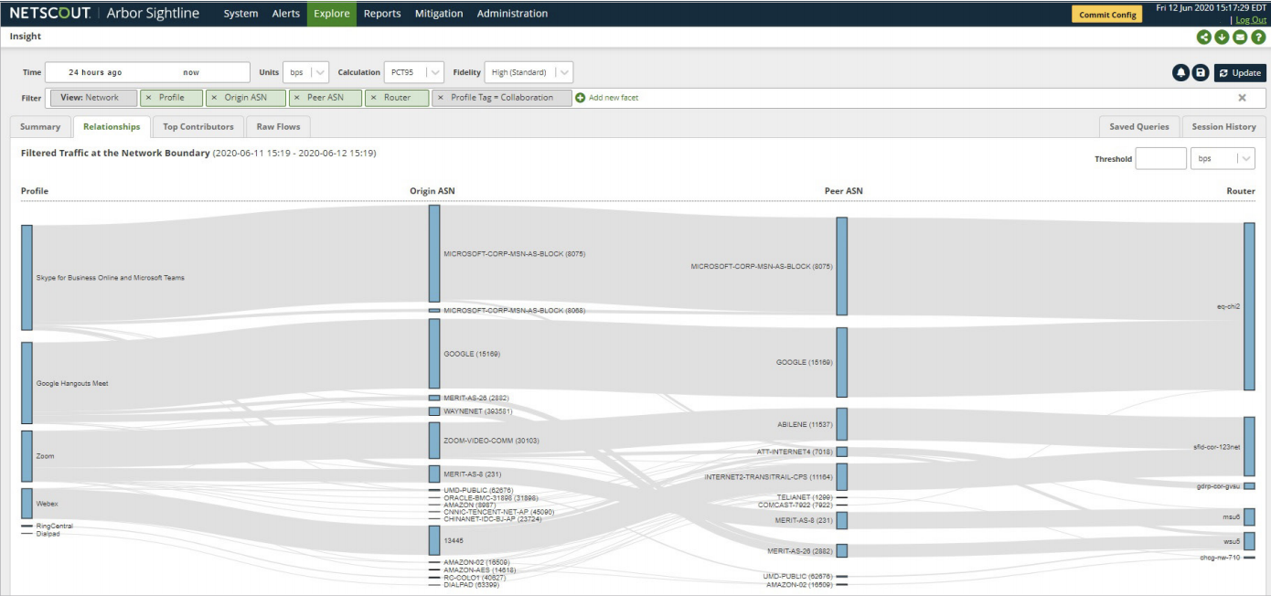Click the Commit Config button
This screenshot has height=596, width=1271.
click(1107, 15)
